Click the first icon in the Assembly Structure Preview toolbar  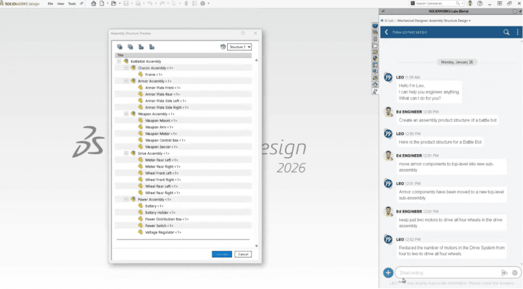pos(120,46)
